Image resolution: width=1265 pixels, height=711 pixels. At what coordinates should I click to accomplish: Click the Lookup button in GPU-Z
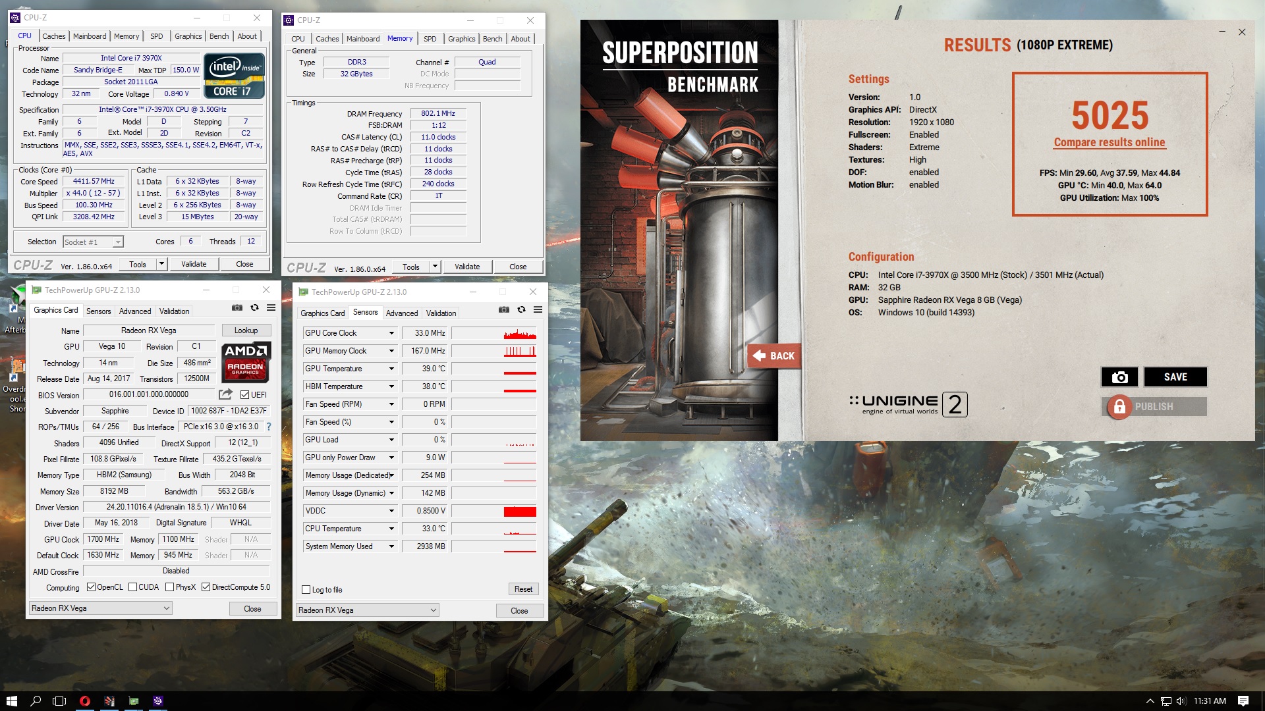tap(246, 330)
